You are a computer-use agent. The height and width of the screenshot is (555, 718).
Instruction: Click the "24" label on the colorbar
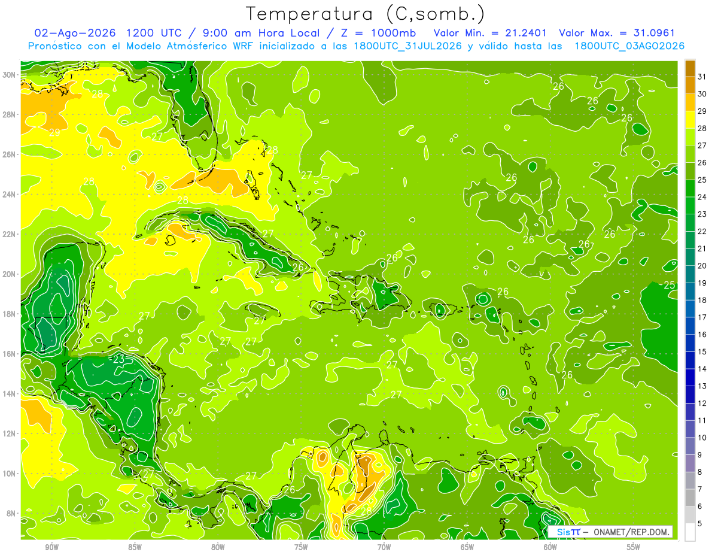[703, 196]
